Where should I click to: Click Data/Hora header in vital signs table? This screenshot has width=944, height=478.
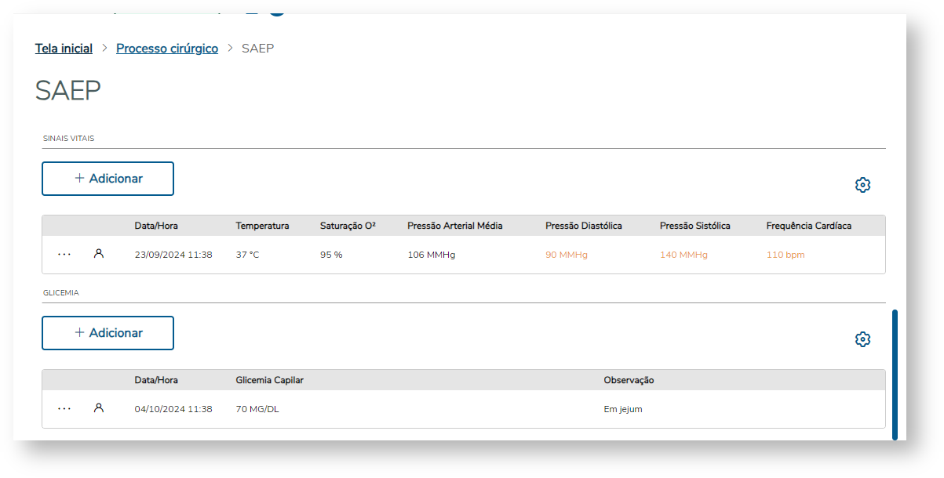[x=156, y=226]
